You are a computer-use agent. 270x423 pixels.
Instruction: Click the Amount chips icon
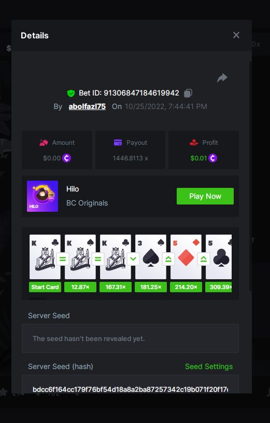44,142
